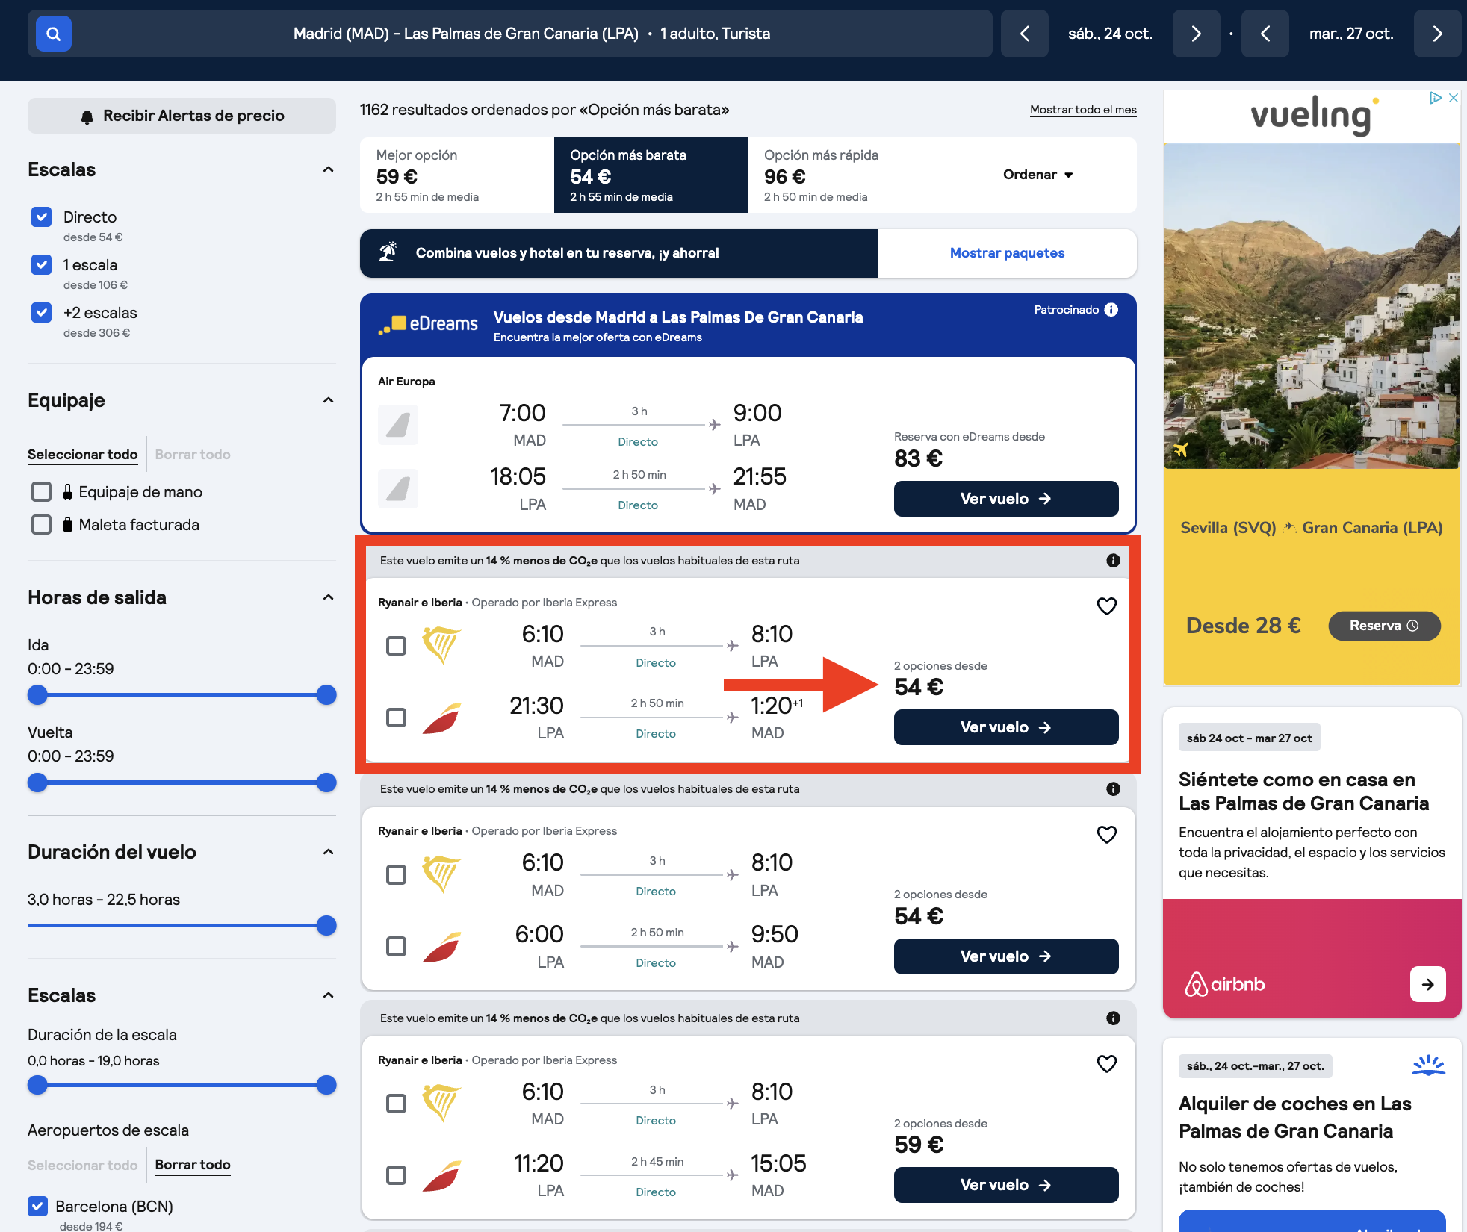Image resolution: width=1467 pixels, height=1232 pixels.
Task: Click the mar., 27 oct. return date
Action: [1351, 34]
